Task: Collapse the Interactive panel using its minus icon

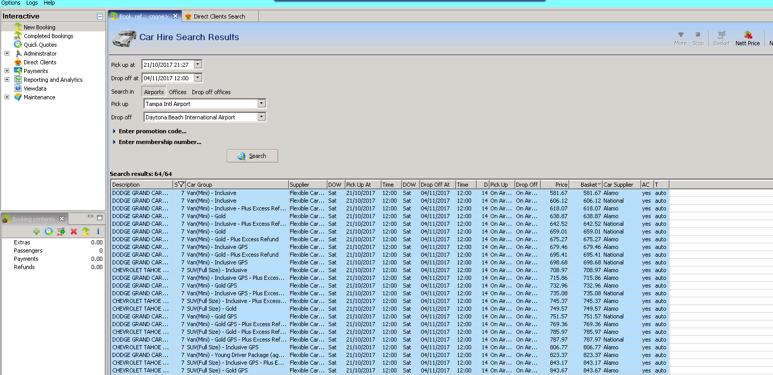Action: point(100,16)
